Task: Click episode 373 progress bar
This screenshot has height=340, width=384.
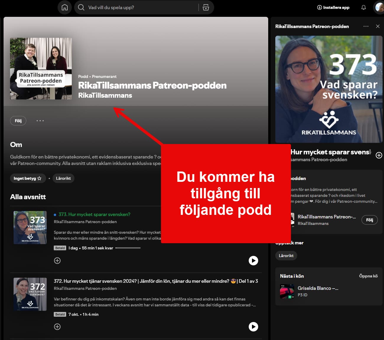Action: (128, 248)
